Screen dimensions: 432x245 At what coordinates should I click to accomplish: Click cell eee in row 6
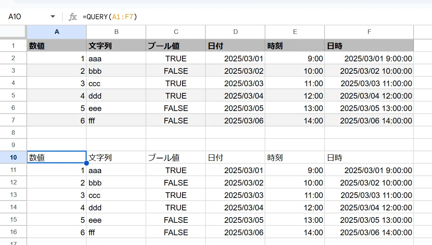[x=116, y=108]
